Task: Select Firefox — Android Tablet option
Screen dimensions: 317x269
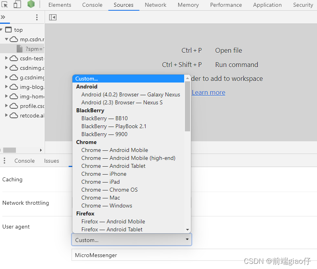Action: point(128,229)
